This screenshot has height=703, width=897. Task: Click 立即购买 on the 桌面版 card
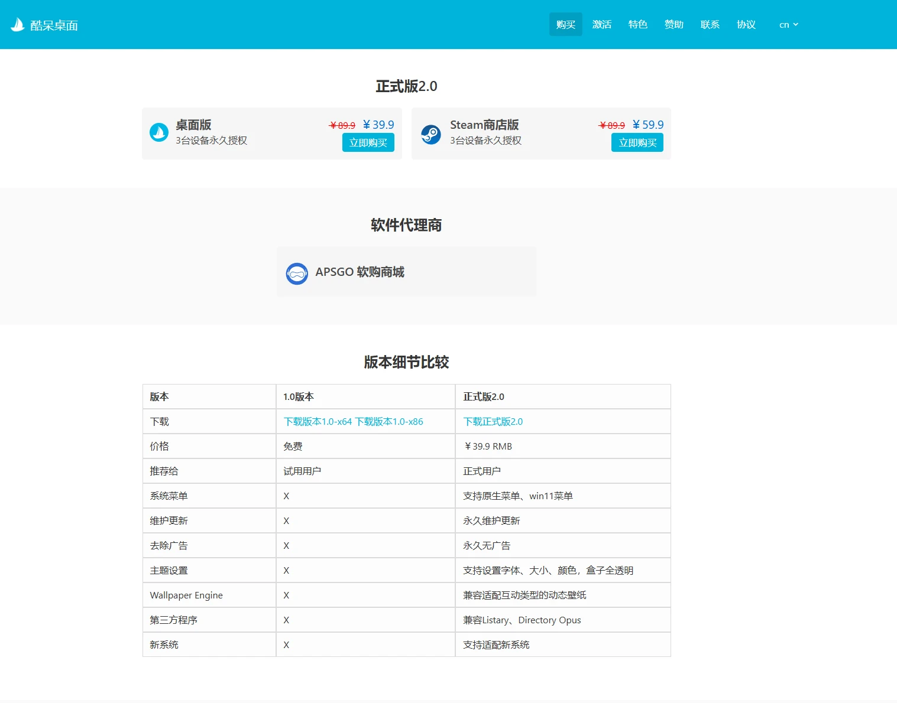[x=368, y=142]
